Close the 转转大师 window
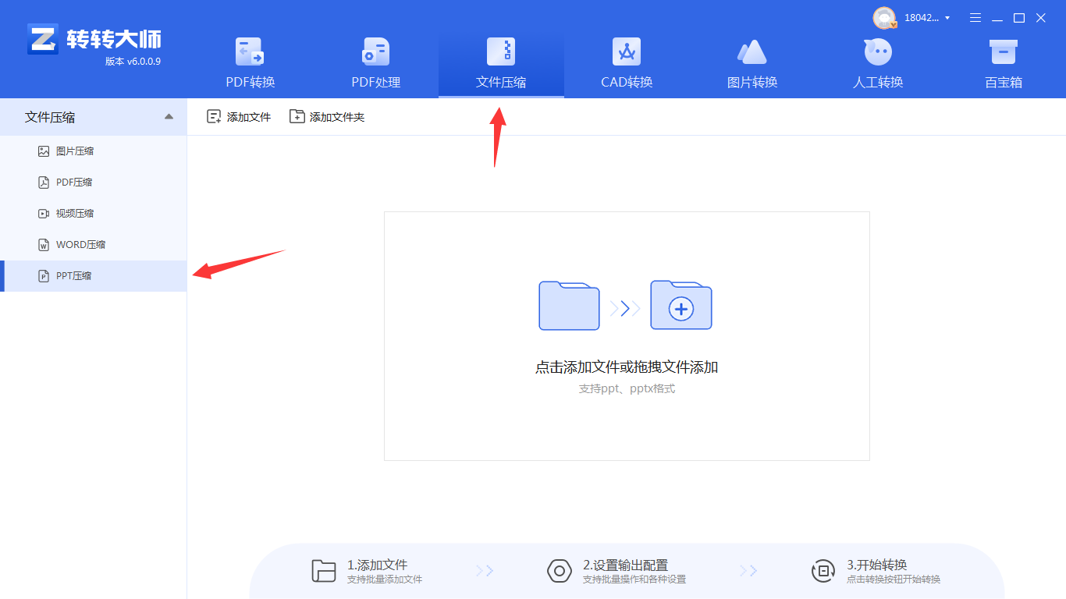Screen dimensions: 1066x599 point(1041,18)
